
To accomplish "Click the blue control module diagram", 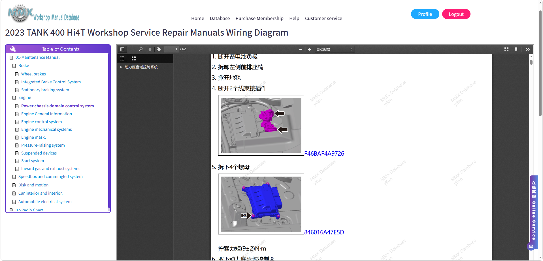I will tap(261, 204).
